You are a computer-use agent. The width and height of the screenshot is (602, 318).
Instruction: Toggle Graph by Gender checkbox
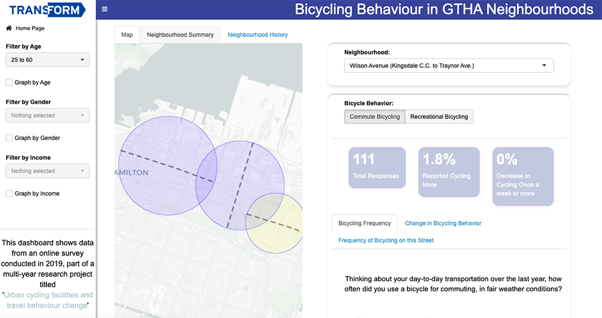(9, 138)
